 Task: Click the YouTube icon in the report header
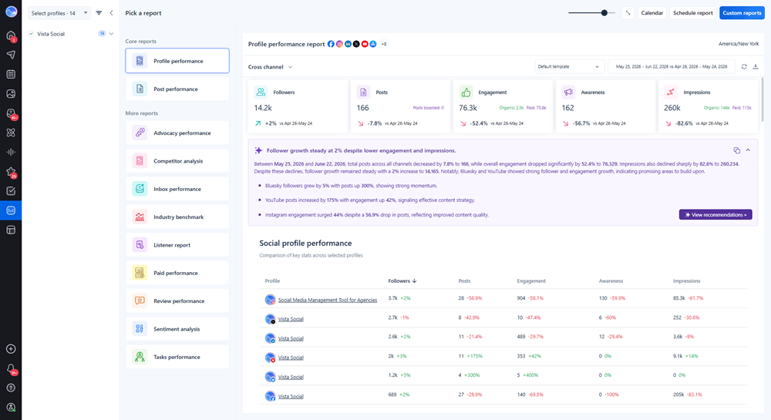(x=365, y=44)
